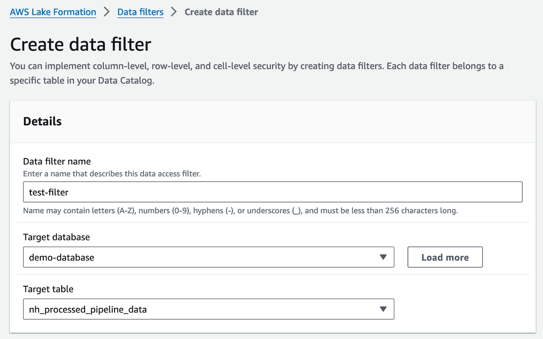543x339 pixels.
Task: Open the Target table dropdown
Action: pyautogui.click(x=208, y=309)
